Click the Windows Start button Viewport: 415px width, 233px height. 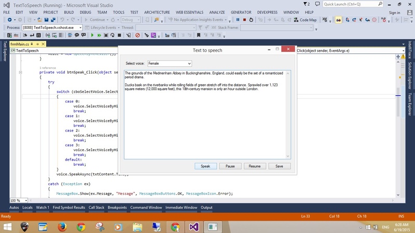click(7, 227)
